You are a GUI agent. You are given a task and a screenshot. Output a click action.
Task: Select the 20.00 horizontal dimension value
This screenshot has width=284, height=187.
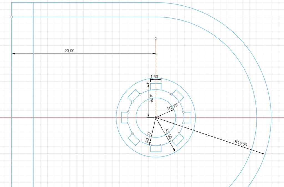tap(69, 51)
